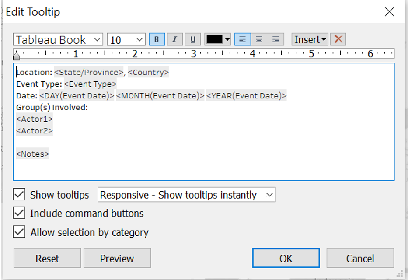Close the Edit Tooltip dialog
This screenshot has height=280, width=408.
(389, 12)
